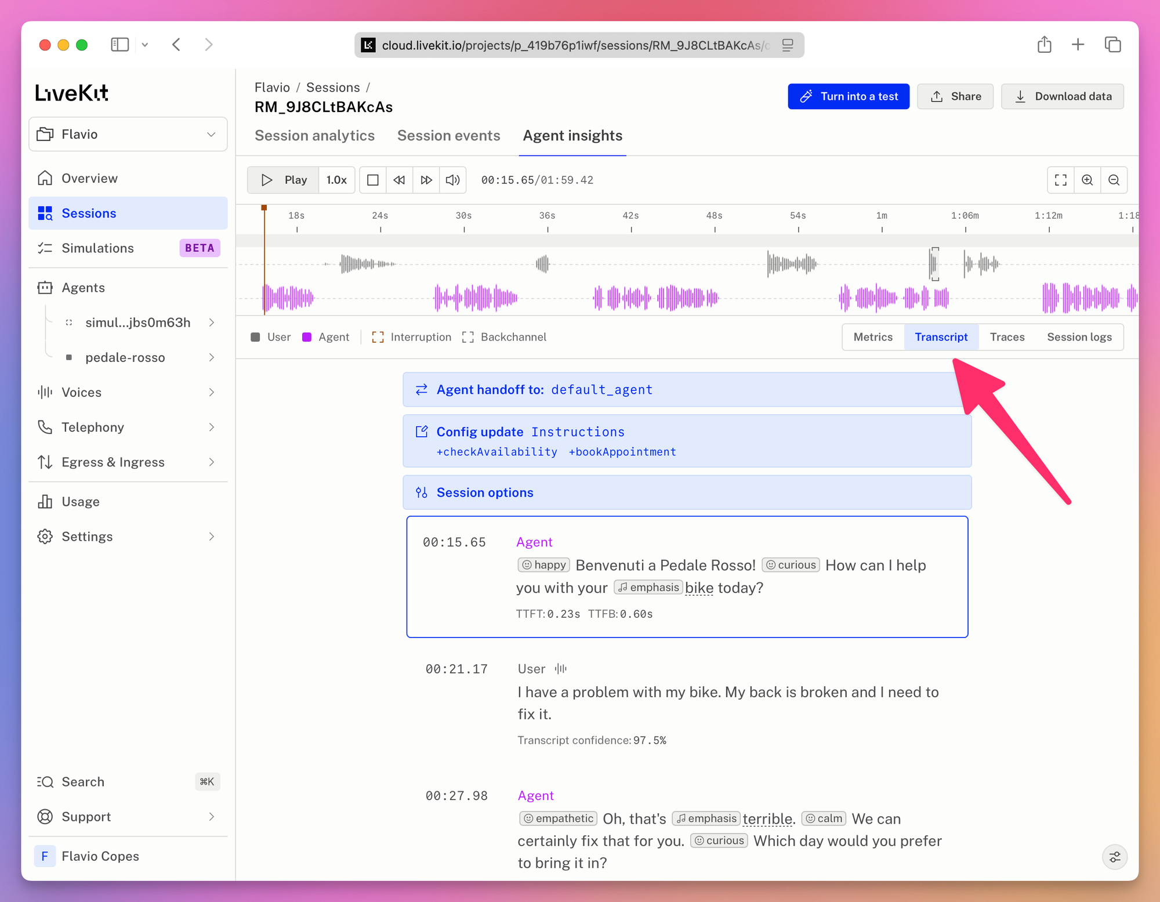Toggle the Interruption legend item

(411, 337)
